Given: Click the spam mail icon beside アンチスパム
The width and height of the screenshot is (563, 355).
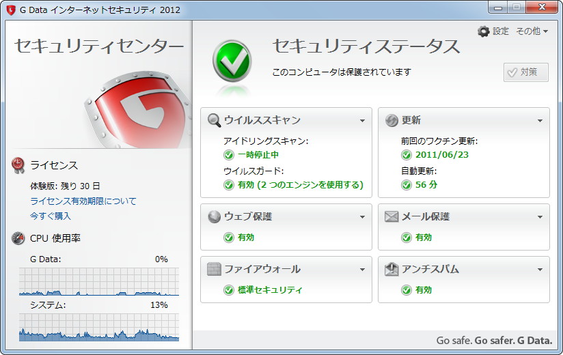Looking at the screenshot, I should click(392, 269).
